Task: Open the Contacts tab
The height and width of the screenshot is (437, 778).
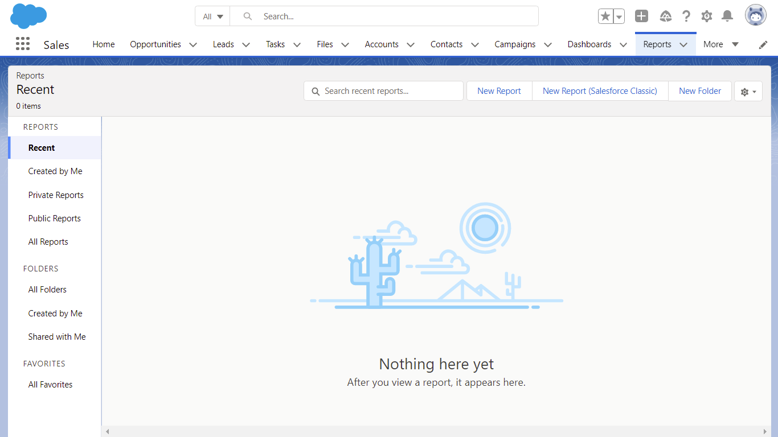Action: (447, 44)
